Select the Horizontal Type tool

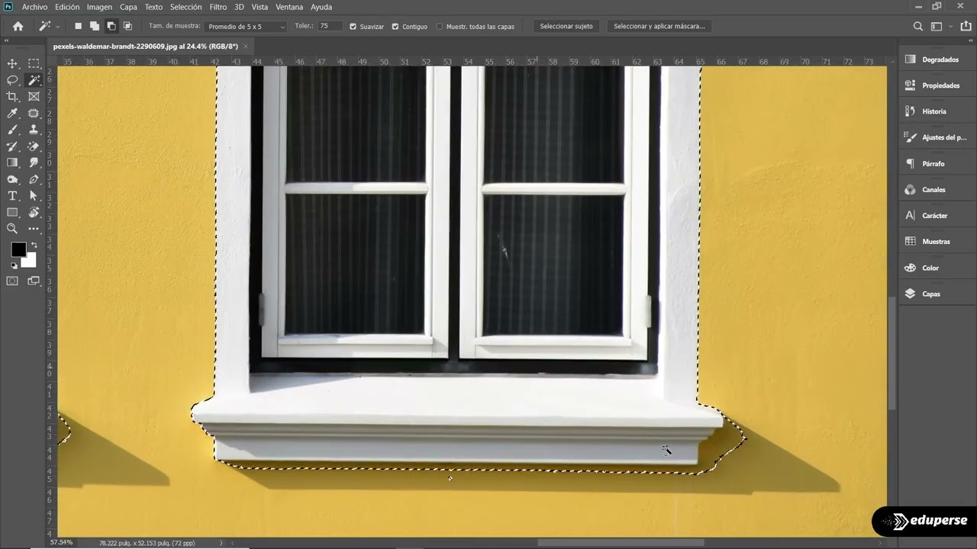pyautogui.click(x=12, y=197)
